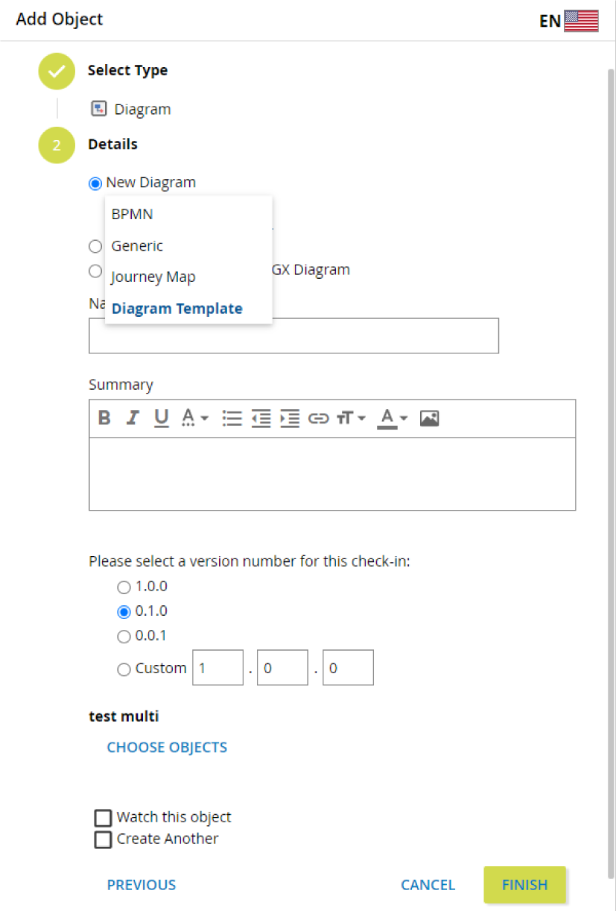Screen dimensions: 616x911
Task: Select Journey Map in the dropdown list
Action: pyautogui.click(x=153, y=277)
